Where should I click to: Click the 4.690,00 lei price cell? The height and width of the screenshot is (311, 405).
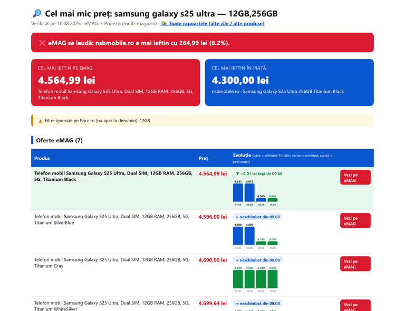(213, 260)
